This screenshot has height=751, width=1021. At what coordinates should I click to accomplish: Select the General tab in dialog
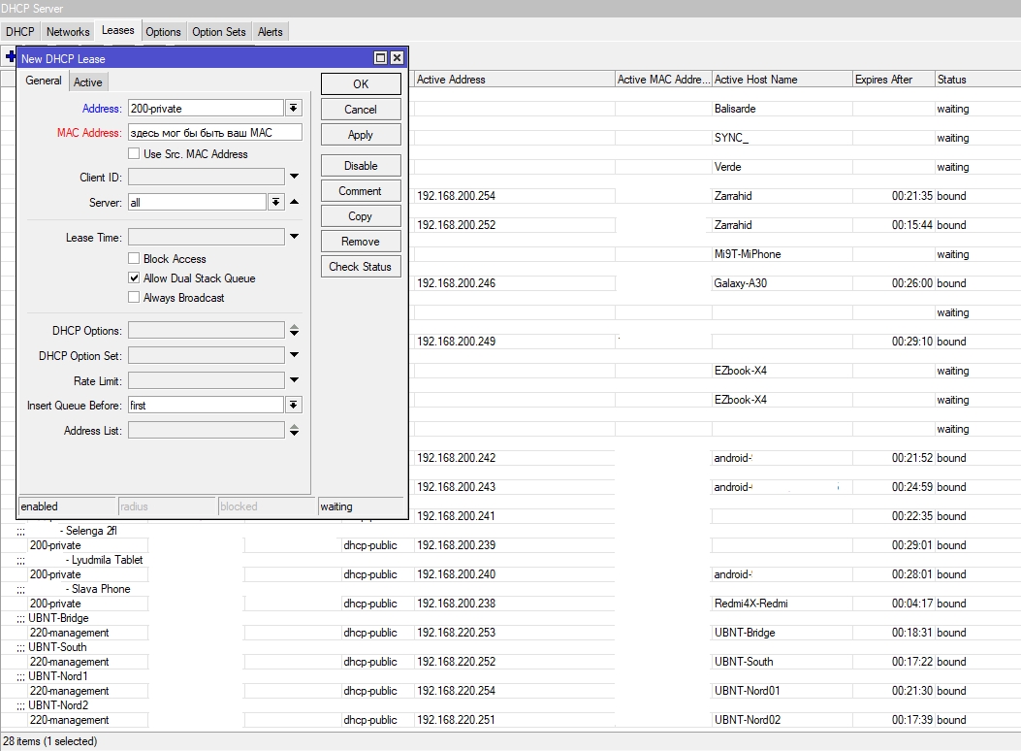click(x=44, y=81)
